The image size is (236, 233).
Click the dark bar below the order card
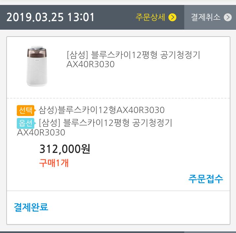point(118,232)
